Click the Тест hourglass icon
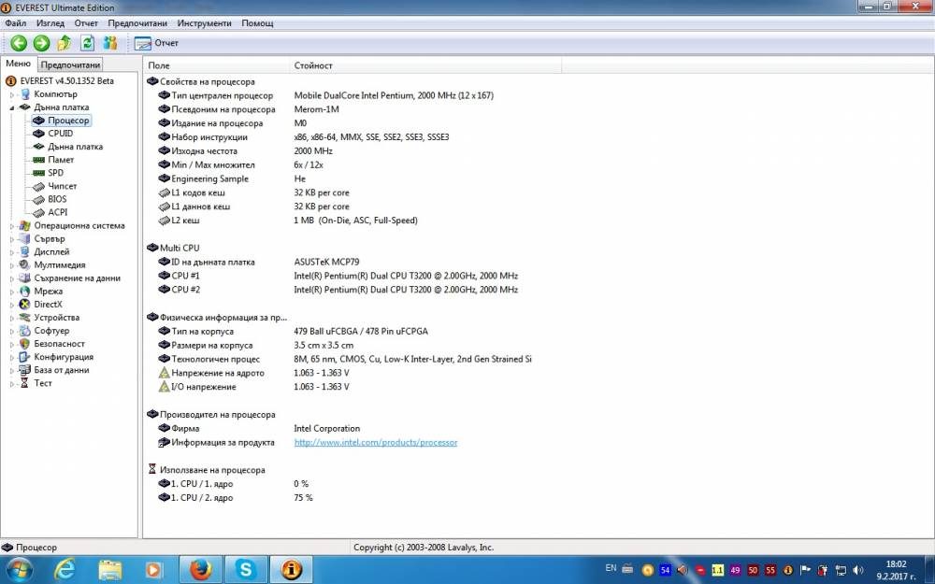Viewport: 935px width, 584px height. (x=24, y=383)
